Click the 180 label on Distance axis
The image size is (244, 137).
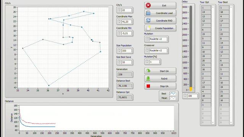(x=16, y=106)
